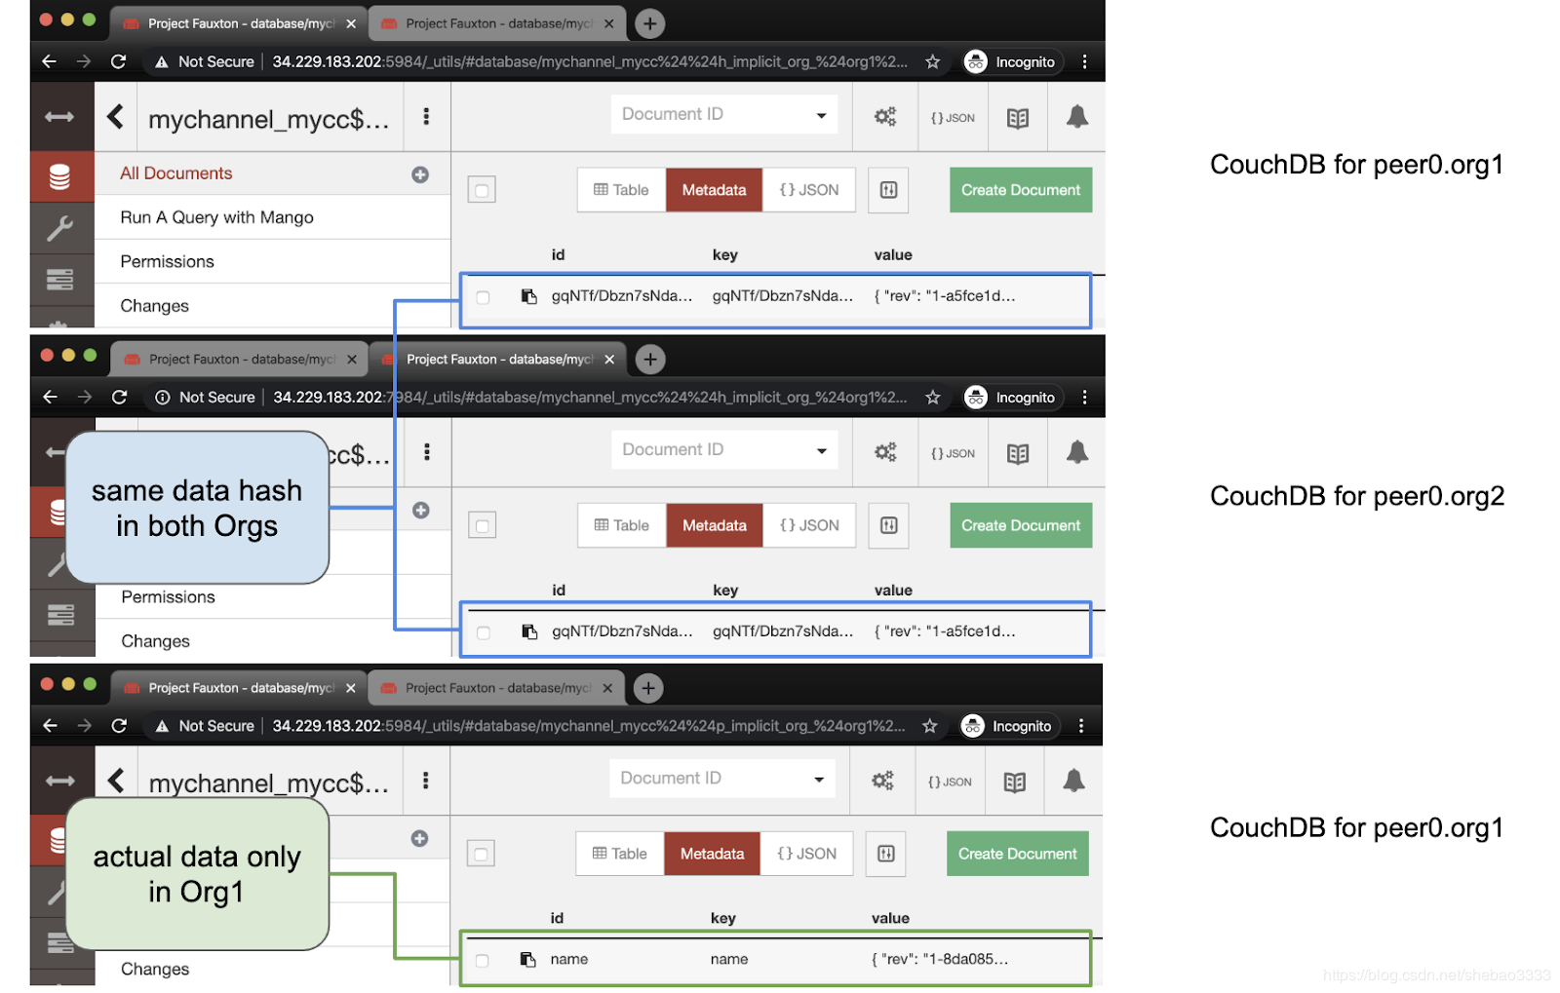Check the gqNTf row checkbox in top window
Viewport: 1560px width, 993px height.
(483, 297)
